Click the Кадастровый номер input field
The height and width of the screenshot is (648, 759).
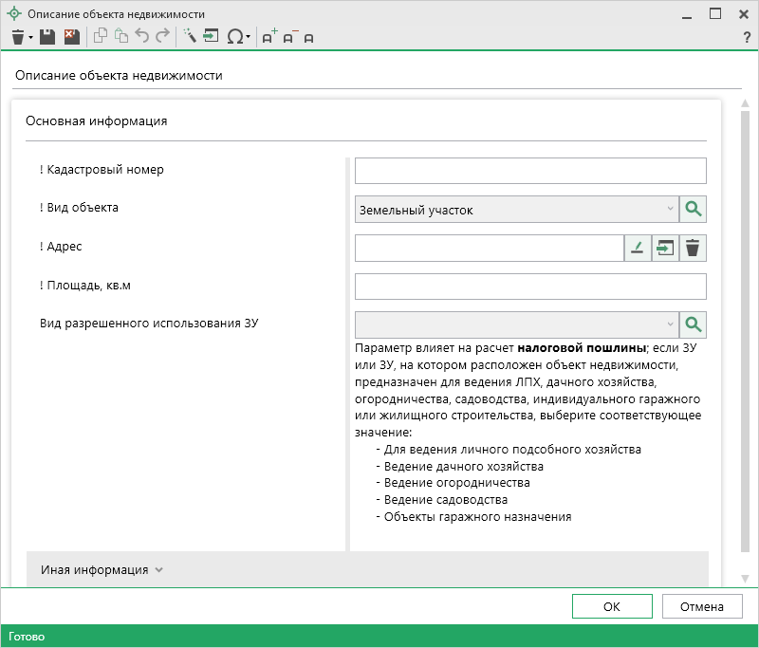click(x=530, y=171)
